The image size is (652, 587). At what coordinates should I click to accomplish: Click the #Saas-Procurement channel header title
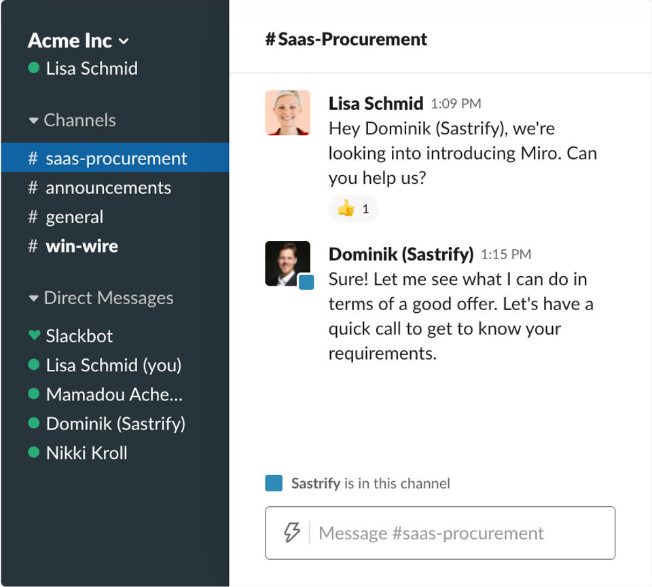pyautogui.click(x=346, y=39)
